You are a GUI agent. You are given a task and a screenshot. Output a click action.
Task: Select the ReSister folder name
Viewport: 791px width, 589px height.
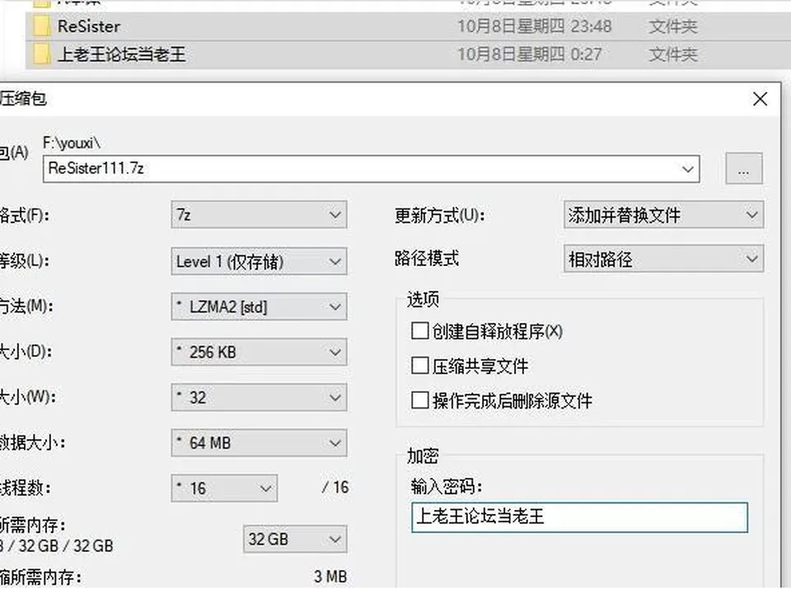[x=89, y=26]
